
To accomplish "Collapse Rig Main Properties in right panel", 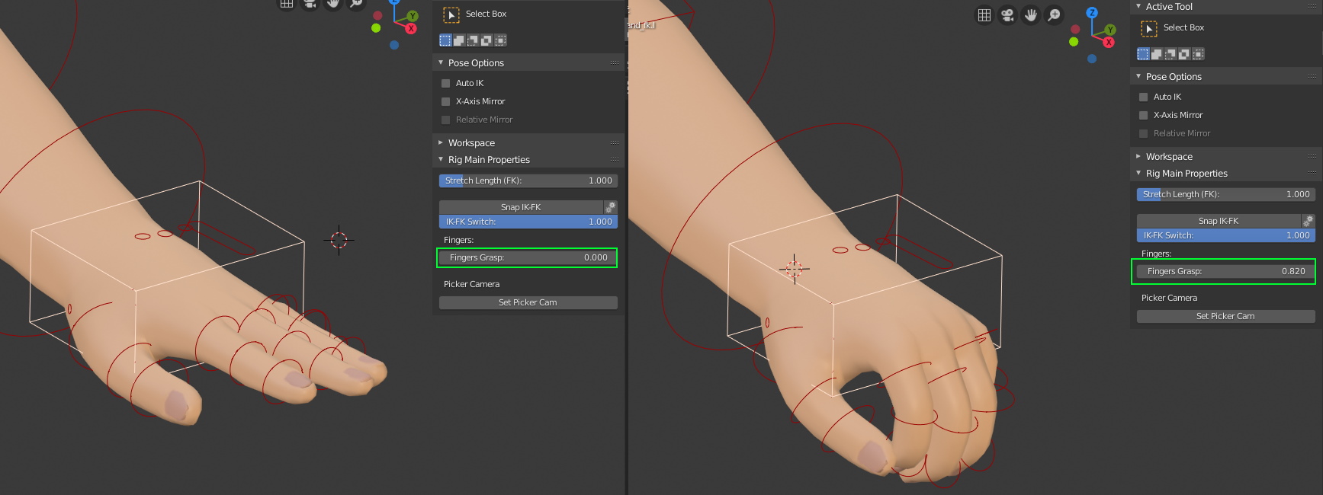I will point(1138,173).
